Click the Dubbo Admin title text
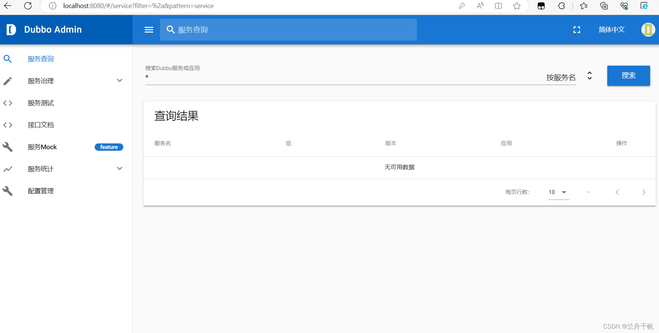 click(x=53, y=29)
